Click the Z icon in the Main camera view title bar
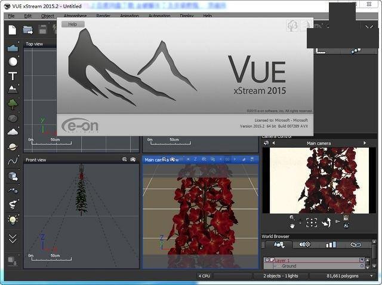Screen dimensions: 382x285 pyautogui.click(x=195, y=159)
